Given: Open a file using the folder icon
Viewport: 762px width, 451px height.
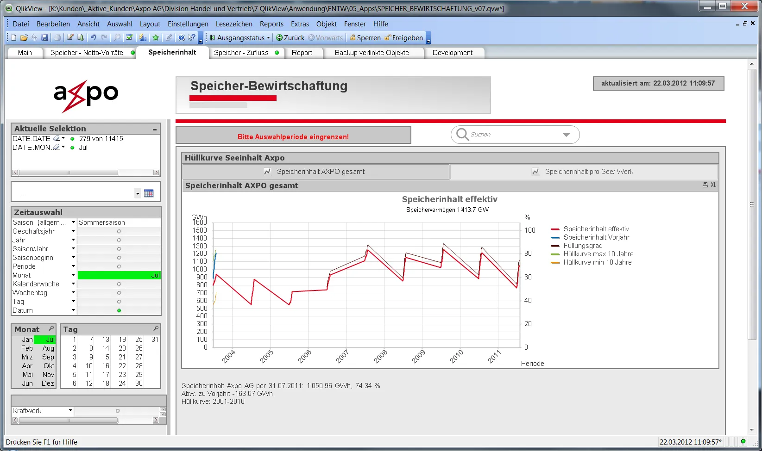Looking at the screenshot, I should coord(24,37).
